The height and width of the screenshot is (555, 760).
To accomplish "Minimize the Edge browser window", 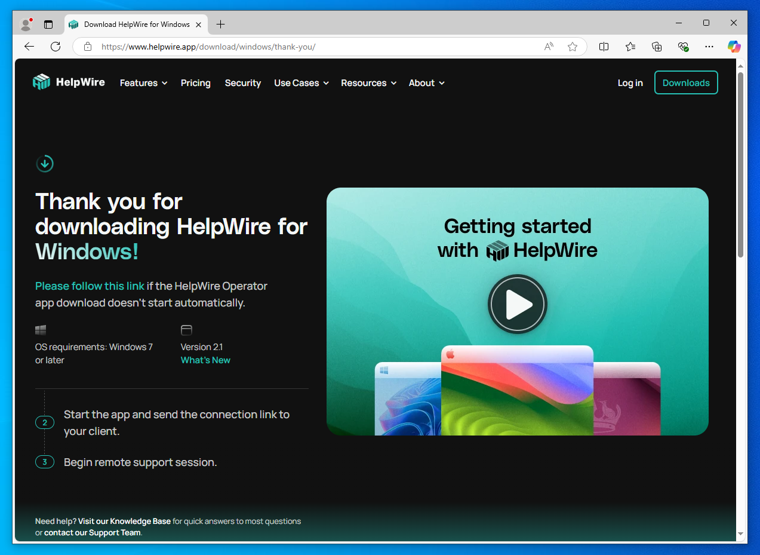I will point(679,23).
